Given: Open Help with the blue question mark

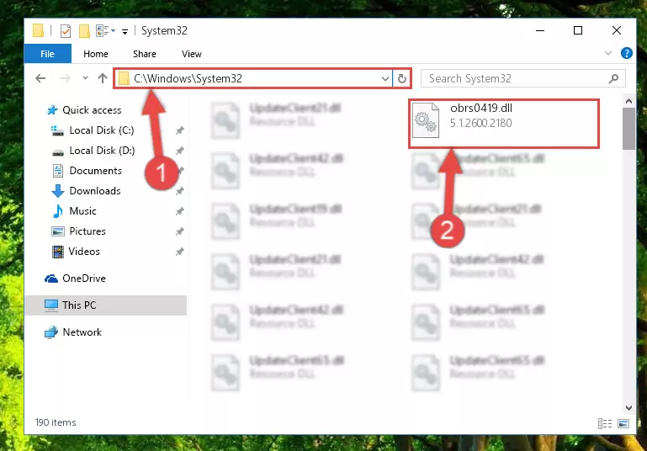Looking at the screenshot, I should click(x=626, y=53).
